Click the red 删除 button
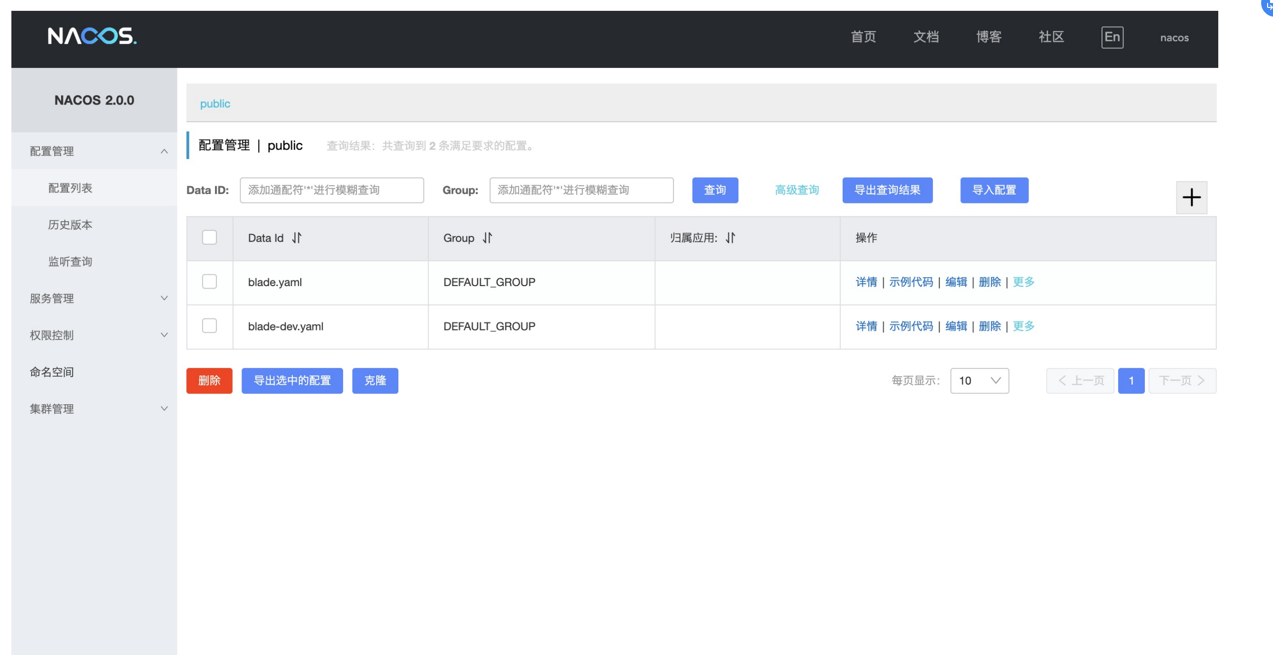Image resolution: width=1273 pixels, height=655 pixels. point(209,381)
